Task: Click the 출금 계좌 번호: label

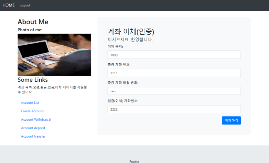Action: coord(119,65)
